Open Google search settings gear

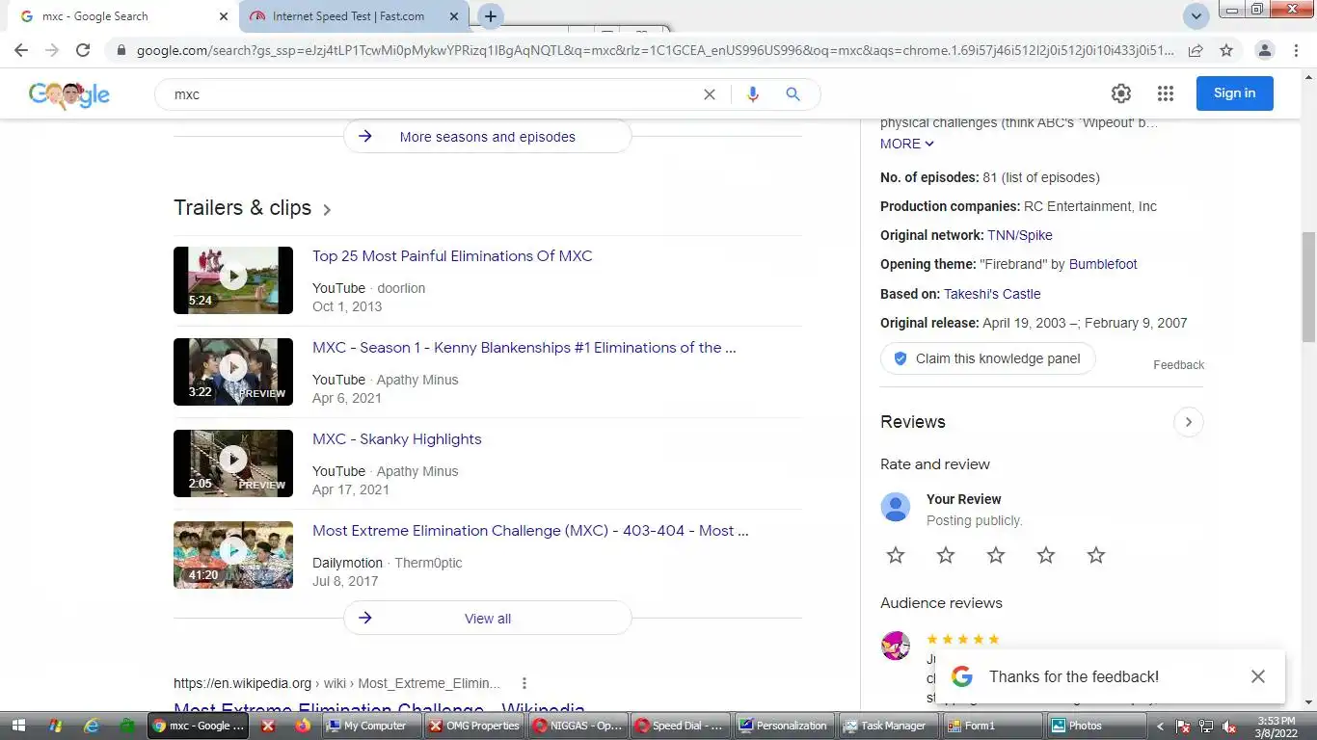(1120, 93)
